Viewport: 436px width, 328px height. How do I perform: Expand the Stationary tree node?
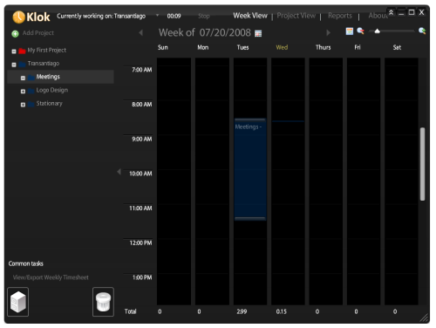point(23,105)
